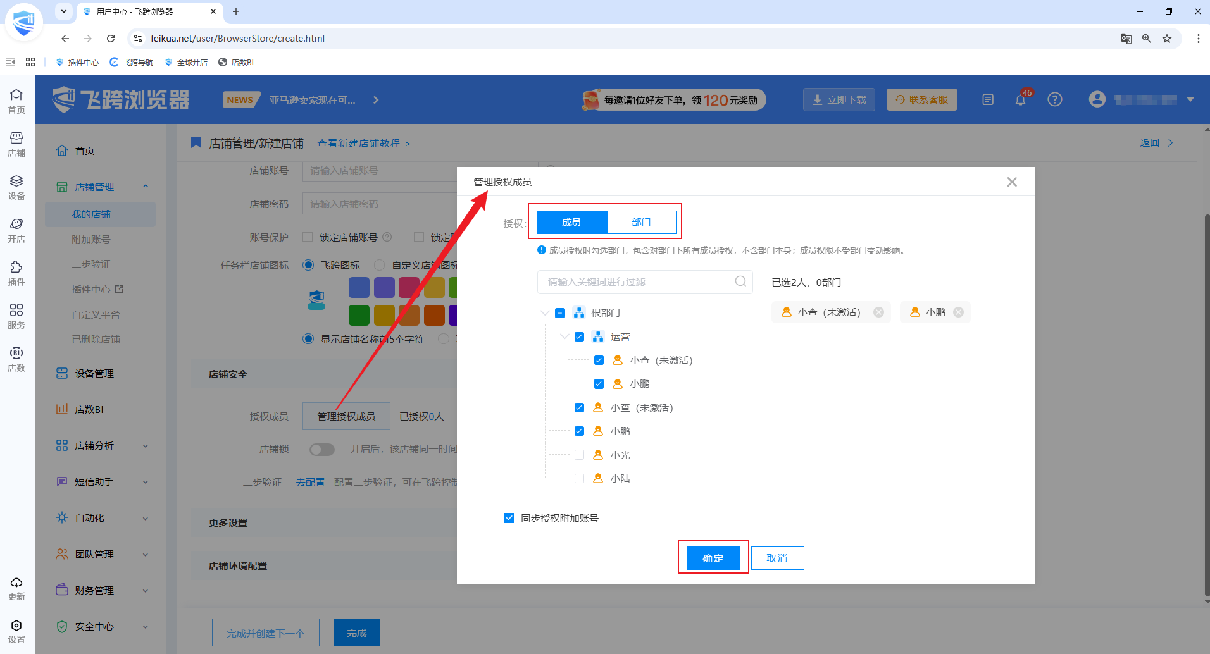Toggle the 店铺锁 switch

[321, 449]
